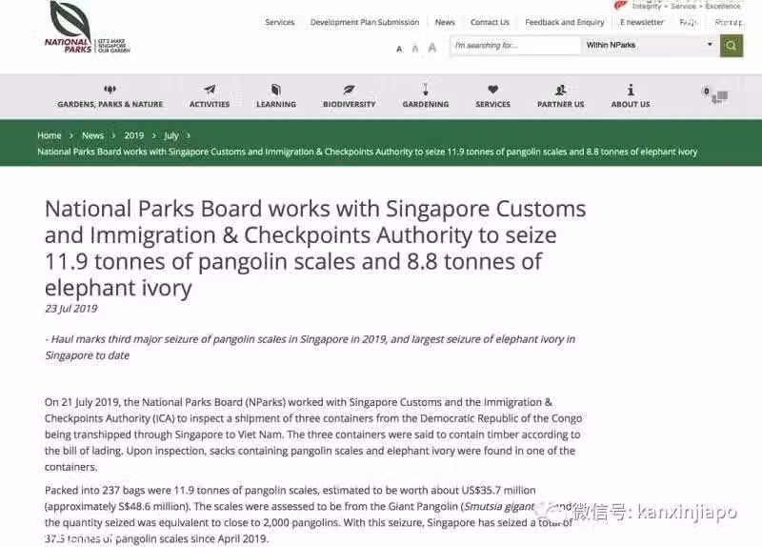The image size is (762, 547).
Task: Go to 2019 in the breadcrumb
Action: [x=133, y=135]
